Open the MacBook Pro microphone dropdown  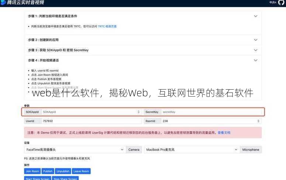click(x=192, y=150)
